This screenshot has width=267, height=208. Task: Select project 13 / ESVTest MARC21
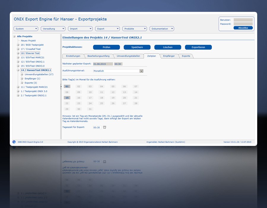(x=33, y=57)
